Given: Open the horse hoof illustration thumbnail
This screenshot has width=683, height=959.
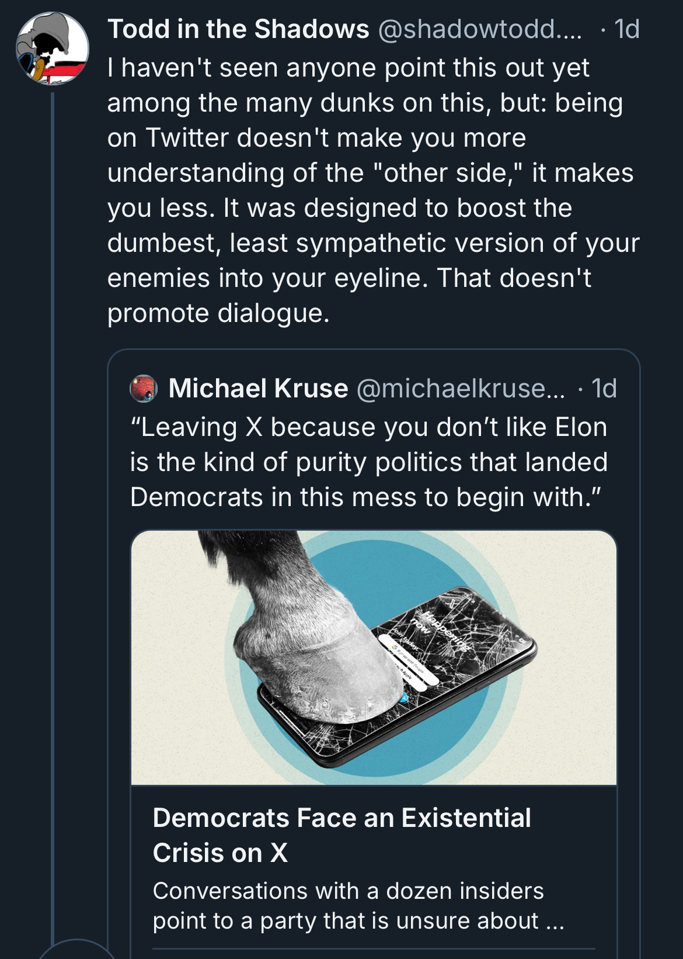Looking at the screenshot, I should 374,657.
